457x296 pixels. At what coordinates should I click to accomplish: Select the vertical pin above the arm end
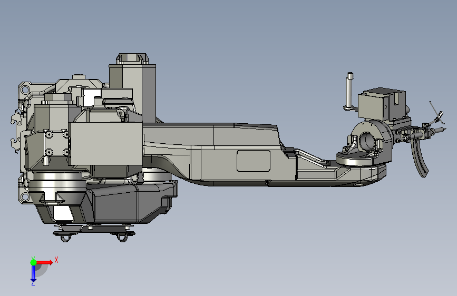[x=350, y=90]
